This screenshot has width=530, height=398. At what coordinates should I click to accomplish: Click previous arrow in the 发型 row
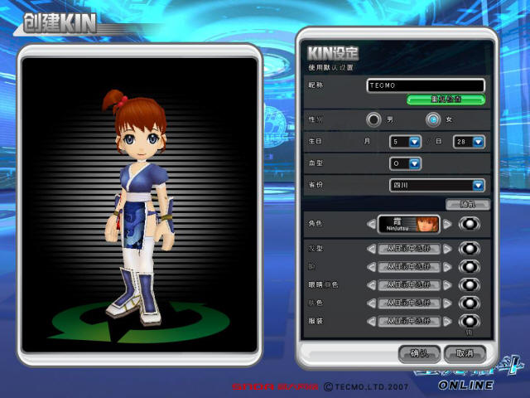pos(371,249)
